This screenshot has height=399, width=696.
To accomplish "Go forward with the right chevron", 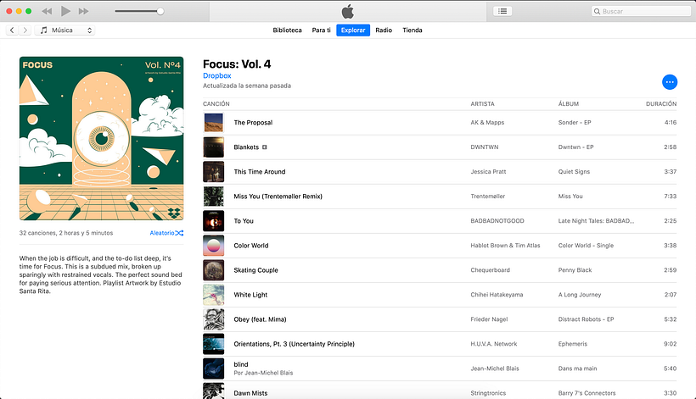I will pyautogui.click(x=25, y=30).
